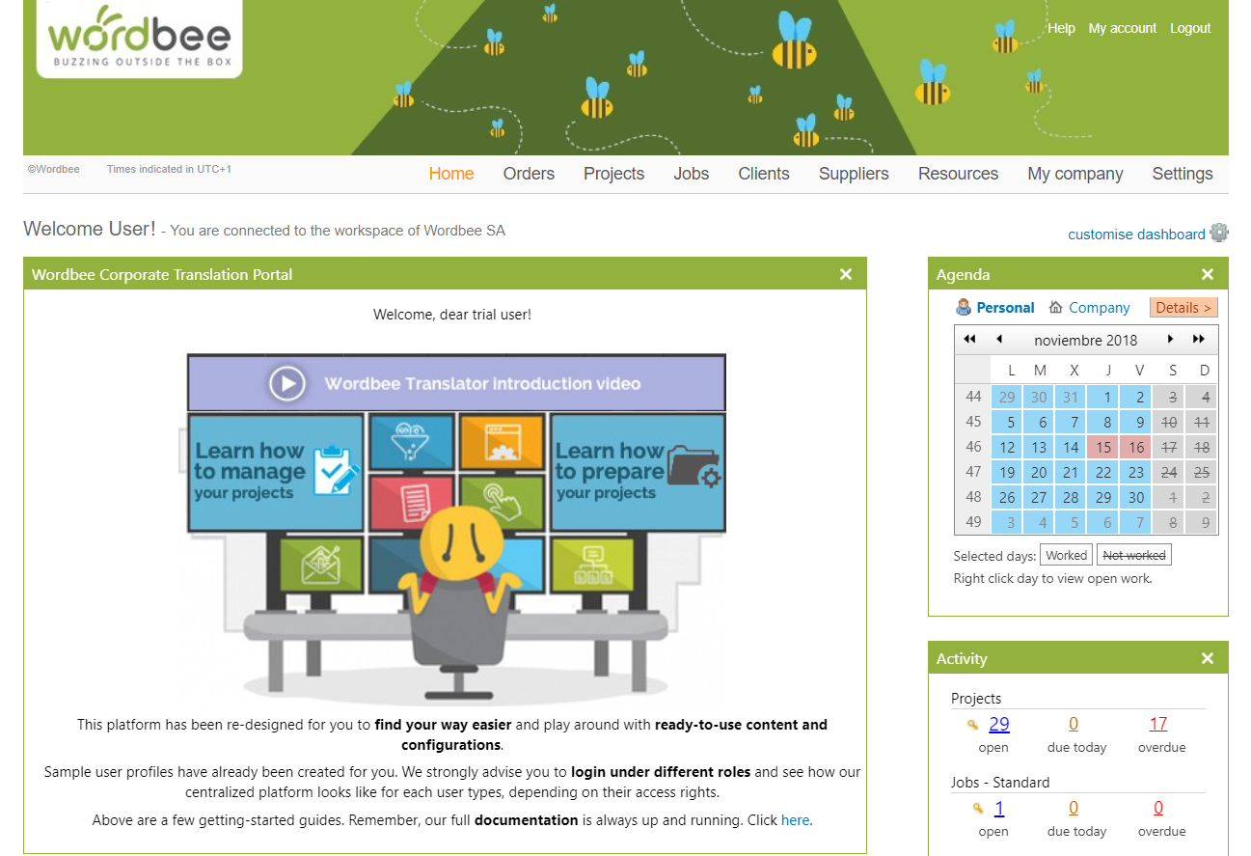1251x856 pixels.
Task: Go to previous month in calendar
Action: [999, 340]
